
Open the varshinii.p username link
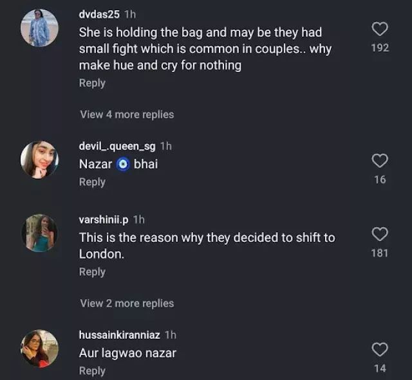click(103, 220)
